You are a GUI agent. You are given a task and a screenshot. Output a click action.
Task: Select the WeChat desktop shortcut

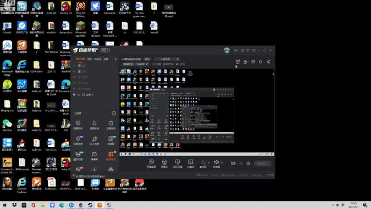pos(7,125)
